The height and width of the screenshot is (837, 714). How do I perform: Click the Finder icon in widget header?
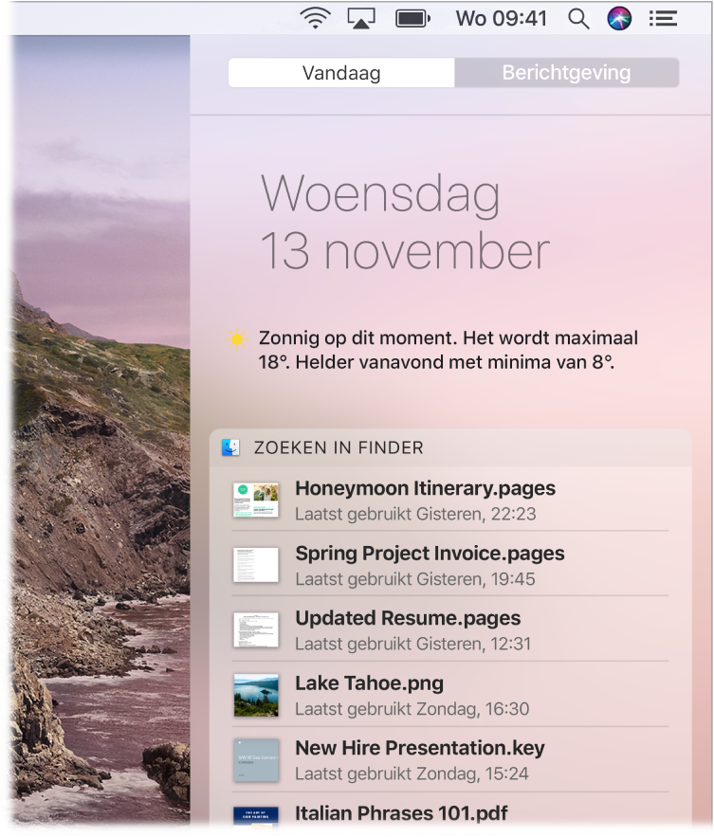coord(230,447)
